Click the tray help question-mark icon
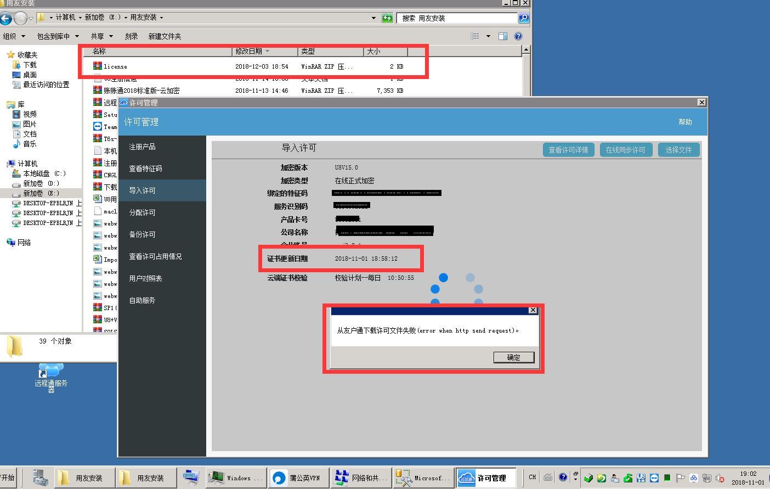 [x=562, y=477]
